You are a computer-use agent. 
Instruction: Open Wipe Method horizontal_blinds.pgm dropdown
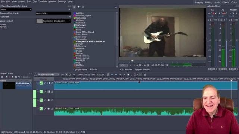tap(53, 21)
